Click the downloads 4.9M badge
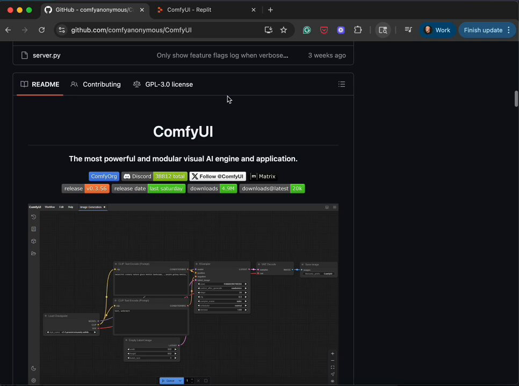The width and height of the screenshot is (519, 386). [x=212, y=189]
